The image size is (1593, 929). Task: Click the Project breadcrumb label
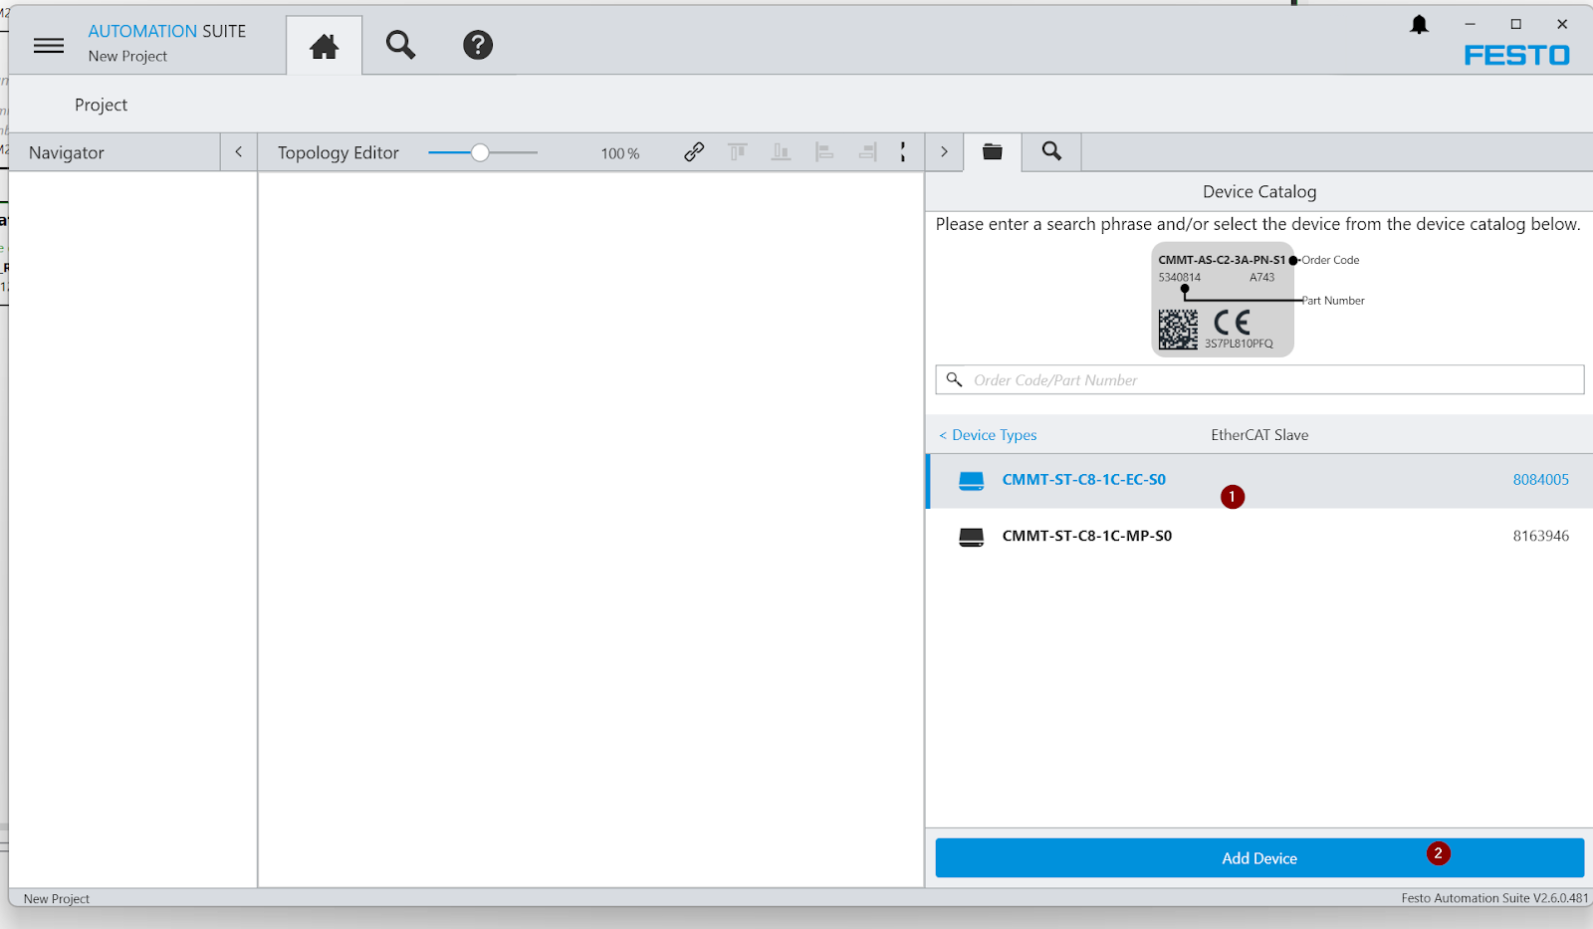(x=101, y=105)
